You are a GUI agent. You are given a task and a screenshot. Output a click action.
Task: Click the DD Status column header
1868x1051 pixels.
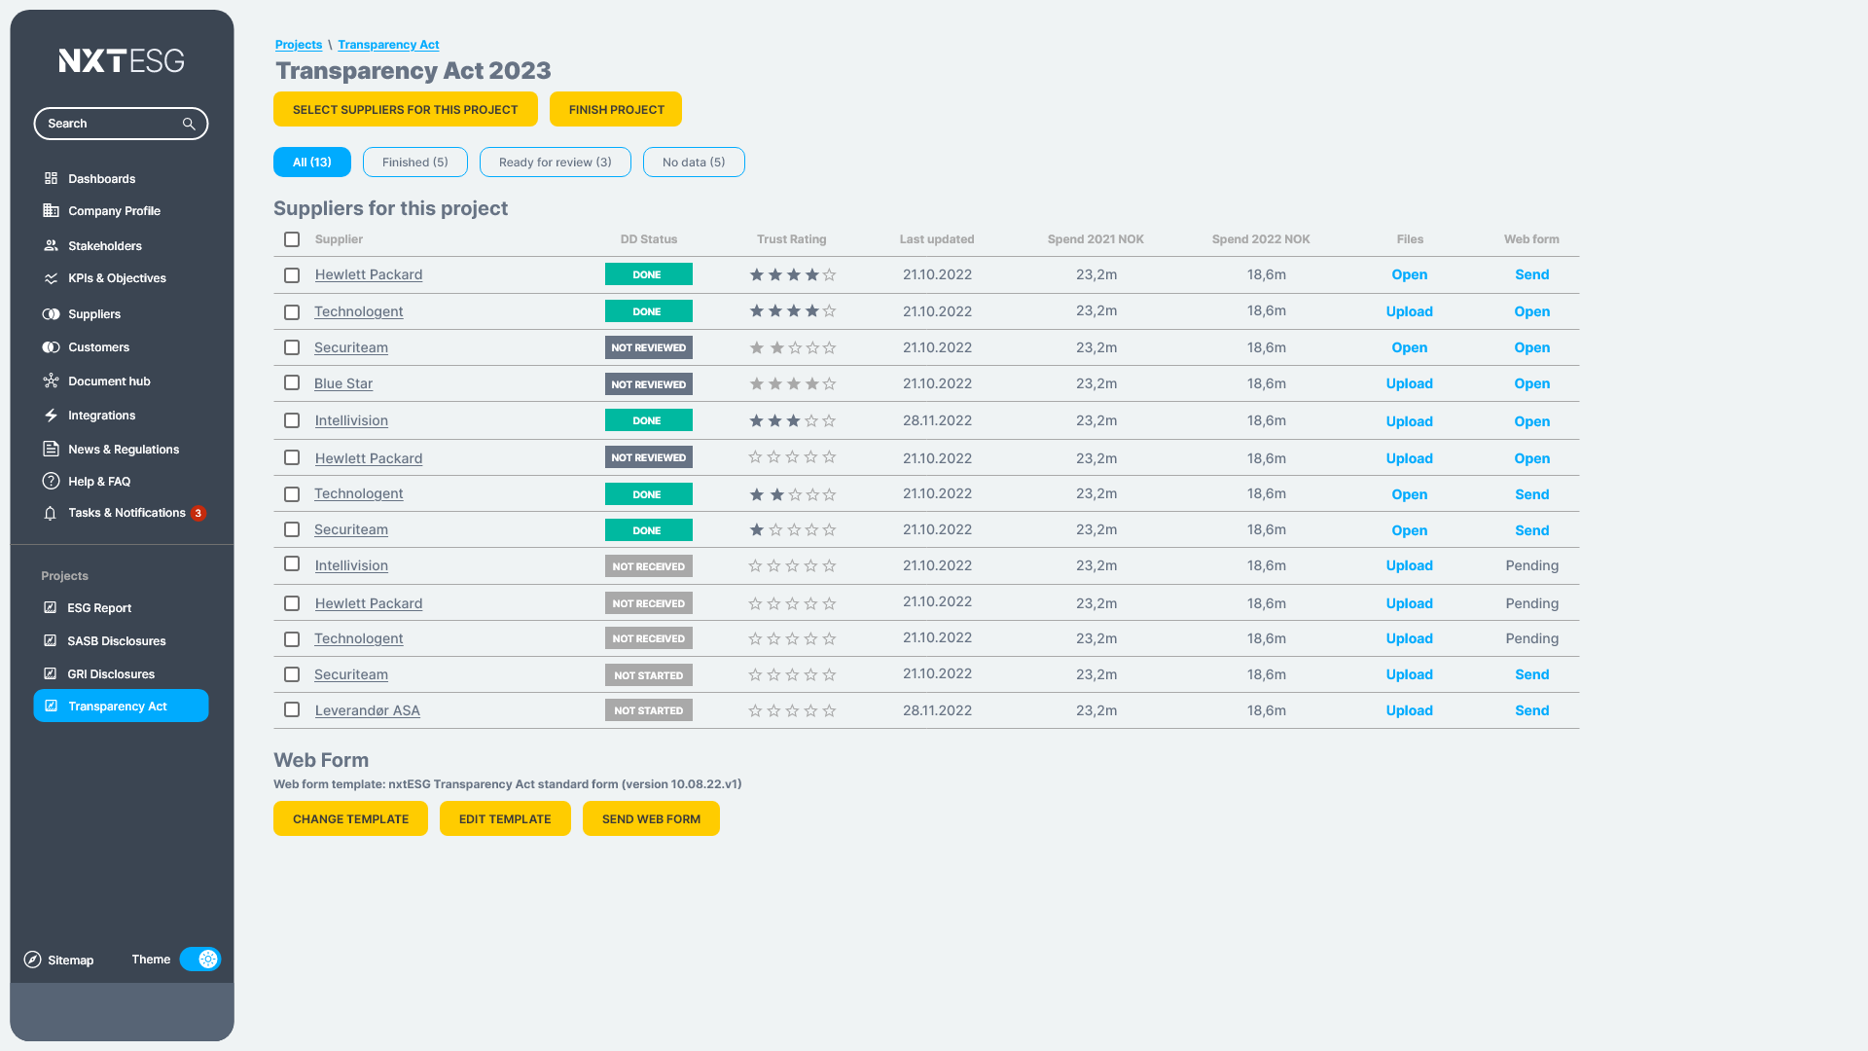648,238
